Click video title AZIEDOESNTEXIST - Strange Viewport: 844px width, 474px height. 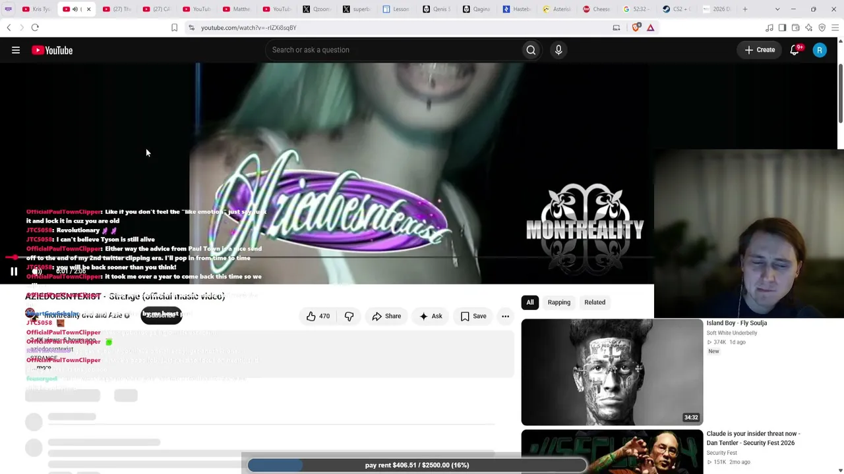[125, 296]
